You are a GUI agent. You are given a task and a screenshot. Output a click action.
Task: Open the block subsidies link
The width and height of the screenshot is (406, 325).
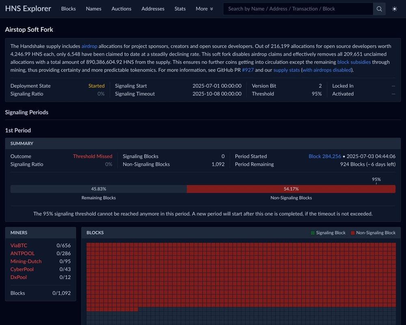click(354, 62)
